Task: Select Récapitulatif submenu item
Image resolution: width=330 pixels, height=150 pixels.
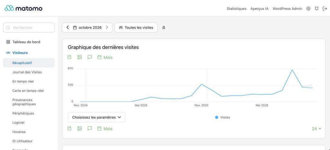Action: (29, 63)
